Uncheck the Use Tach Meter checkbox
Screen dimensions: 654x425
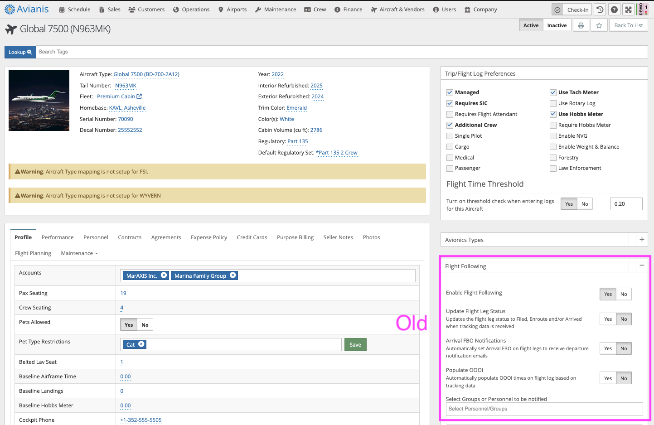pos(553,92)
